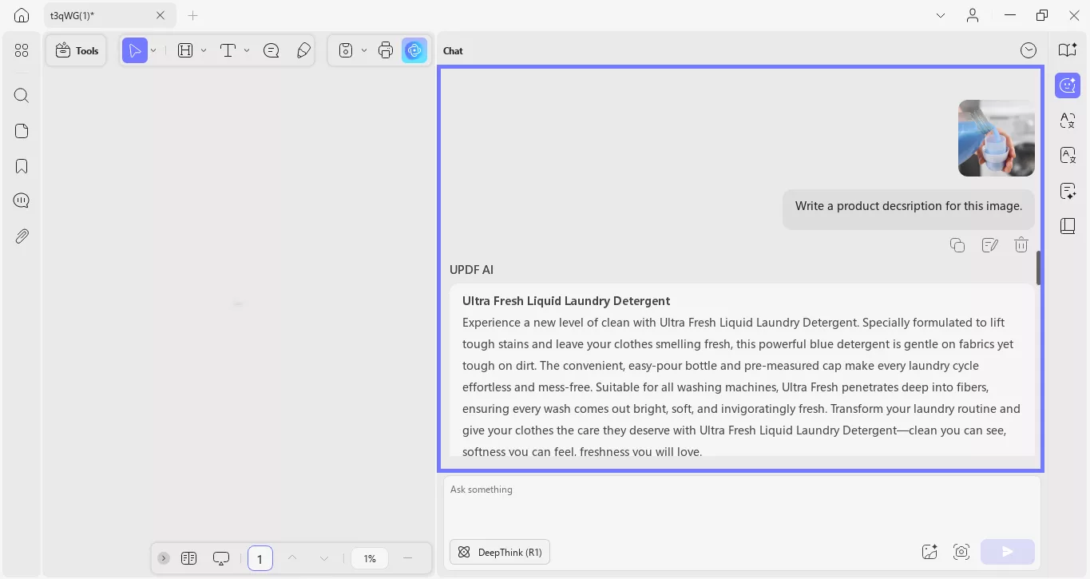The image size is (1090, 579).
Task: Open chat history with the clock icon
Action: click(x=1029, y=50)
